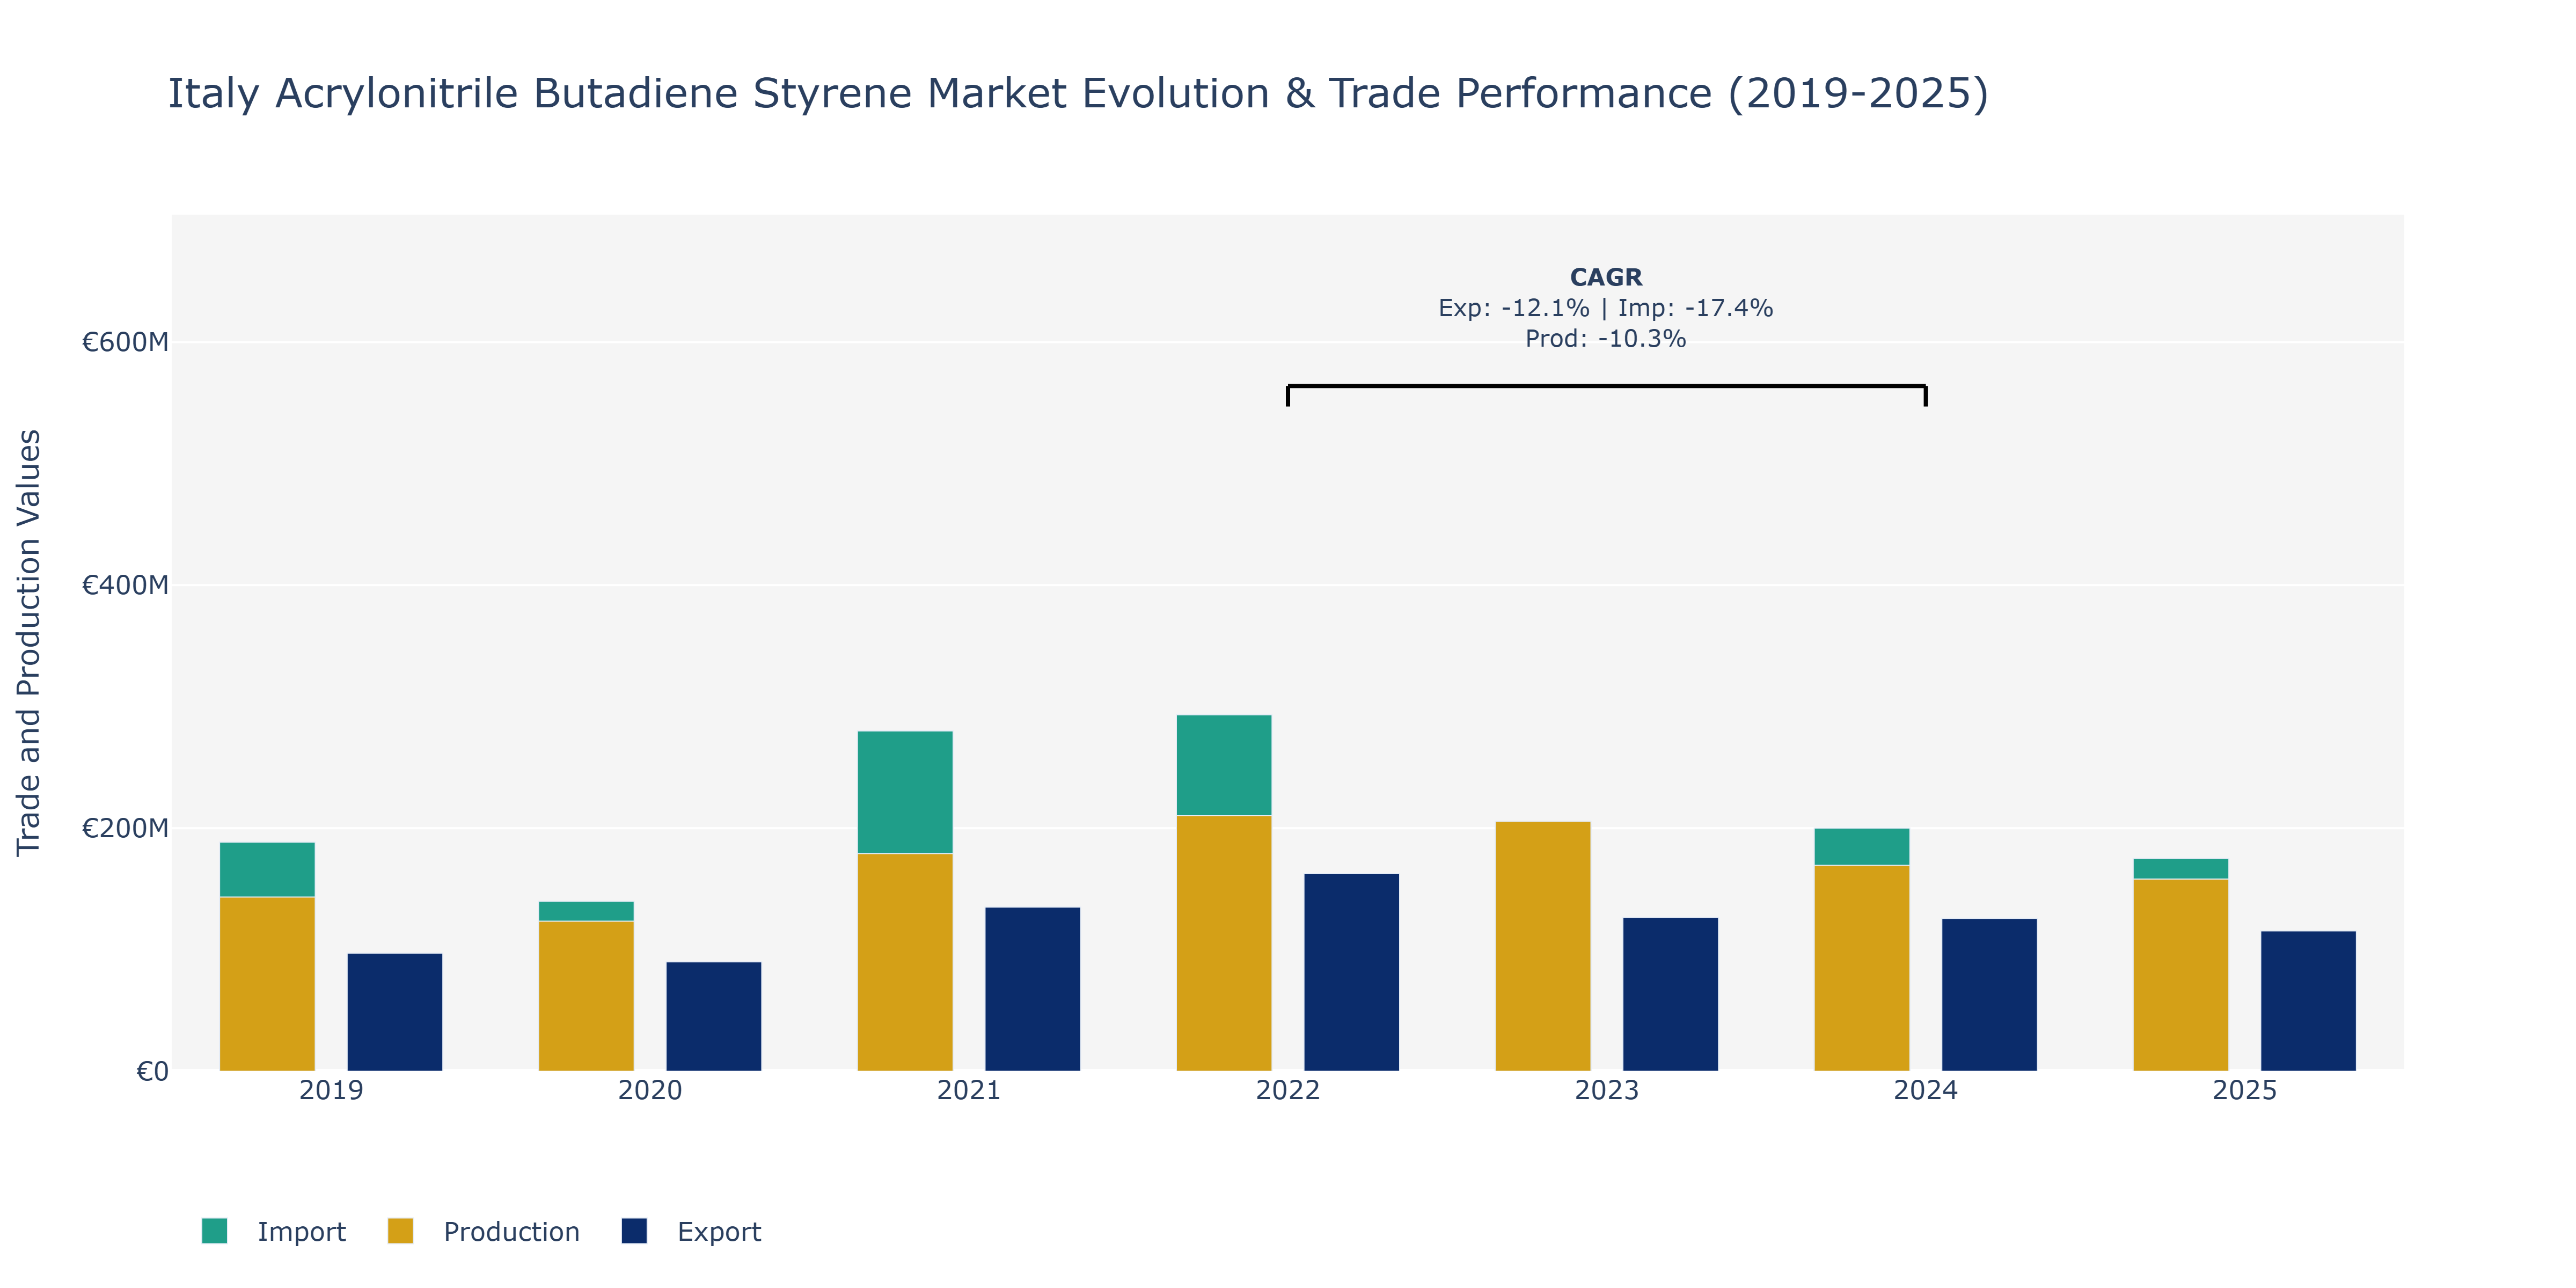Viewport: 2576px width, 1288px height.
Task: Click the 2024 Import bar segment
Action: point(1862,847)
